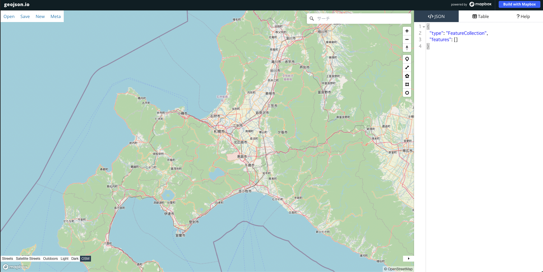Screen dimensions: 543x272
Task: Zoom in using the plus control
Action: [x=407, y=31]
